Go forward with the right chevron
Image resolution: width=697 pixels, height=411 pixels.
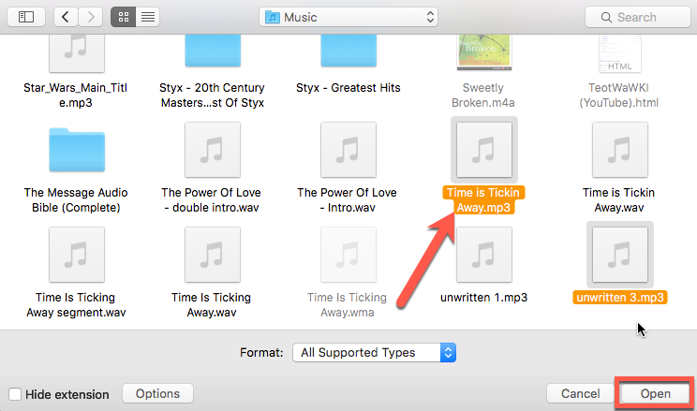tap(91, 17)
